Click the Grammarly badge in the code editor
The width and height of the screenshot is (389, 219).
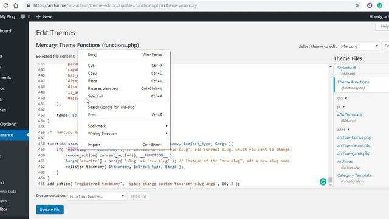323,182
